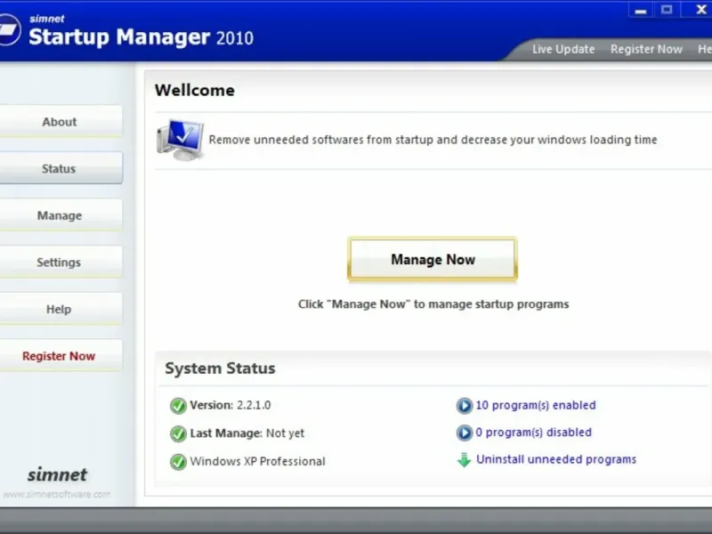Screen dimensions: 712x534
Task: Open the About section in sidebar
Action: pos(61,122)
